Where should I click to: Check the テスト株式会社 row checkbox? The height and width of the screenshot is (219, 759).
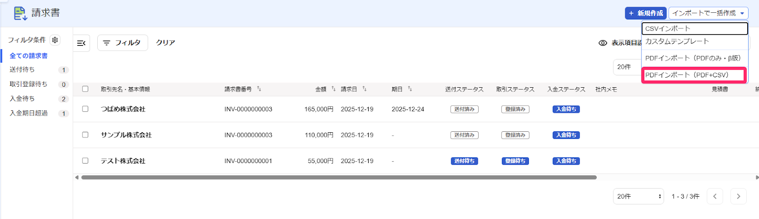85,161
